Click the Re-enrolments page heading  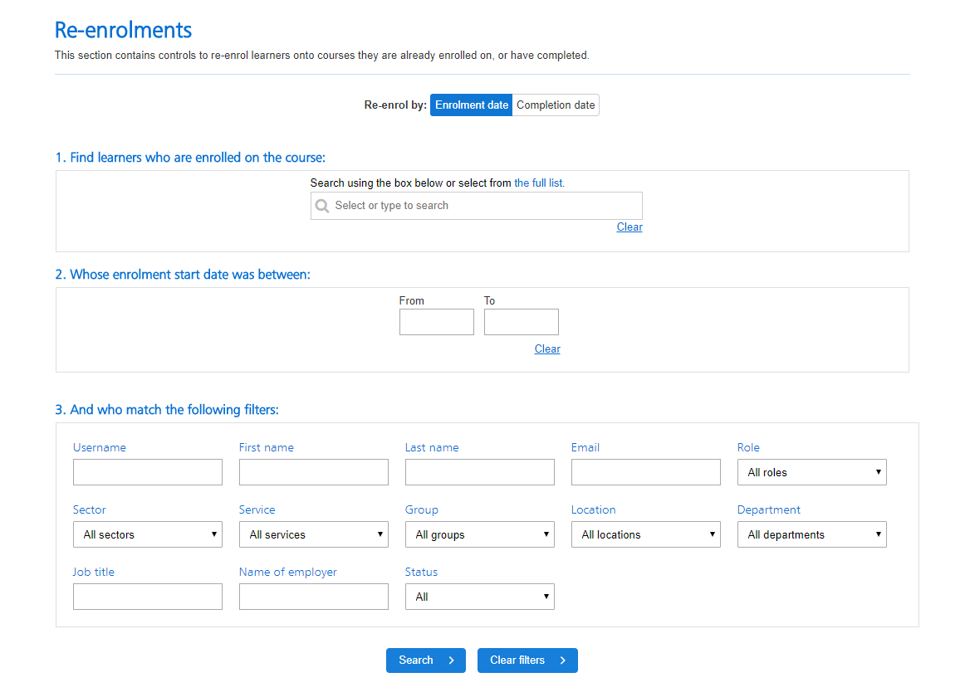[x=123, y=30]
